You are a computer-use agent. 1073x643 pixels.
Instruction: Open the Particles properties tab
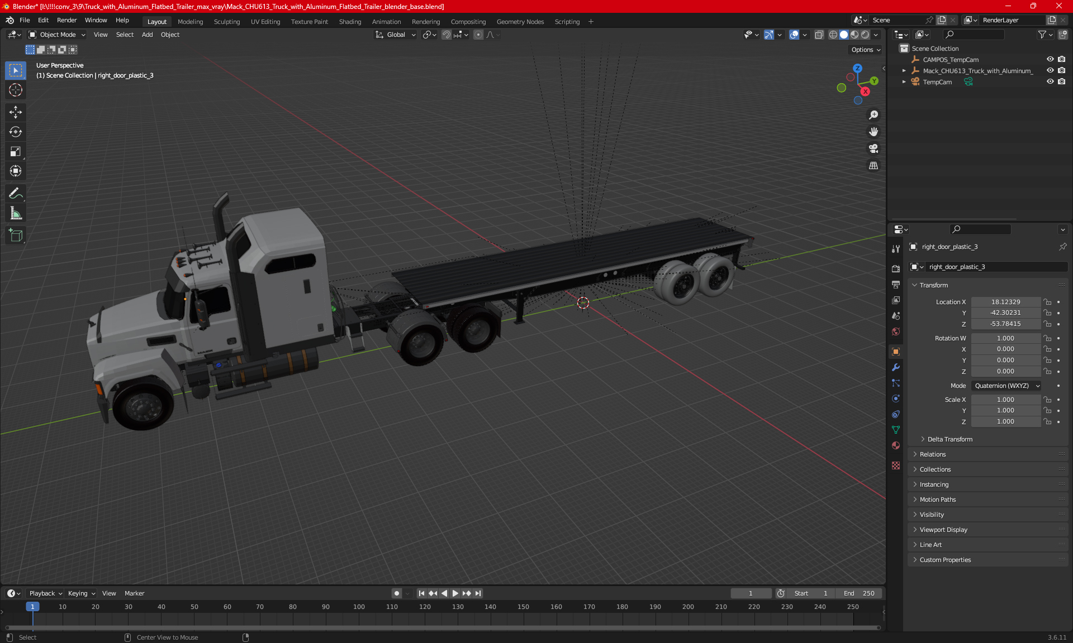[896, 383]
